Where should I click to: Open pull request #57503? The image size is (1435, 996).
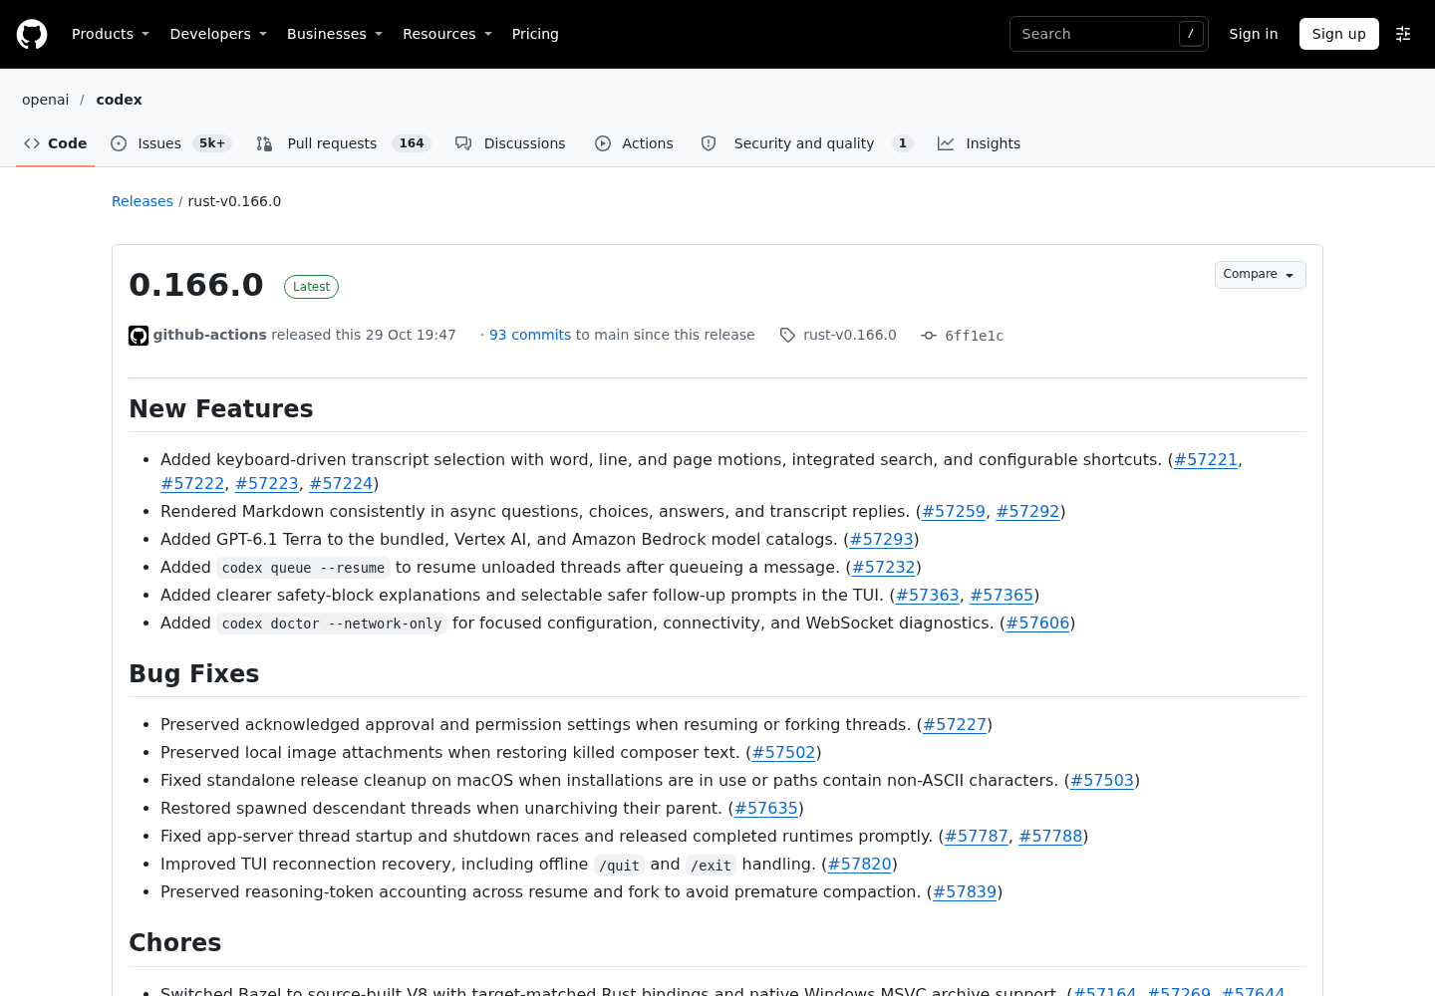[x=1102, y=780]
